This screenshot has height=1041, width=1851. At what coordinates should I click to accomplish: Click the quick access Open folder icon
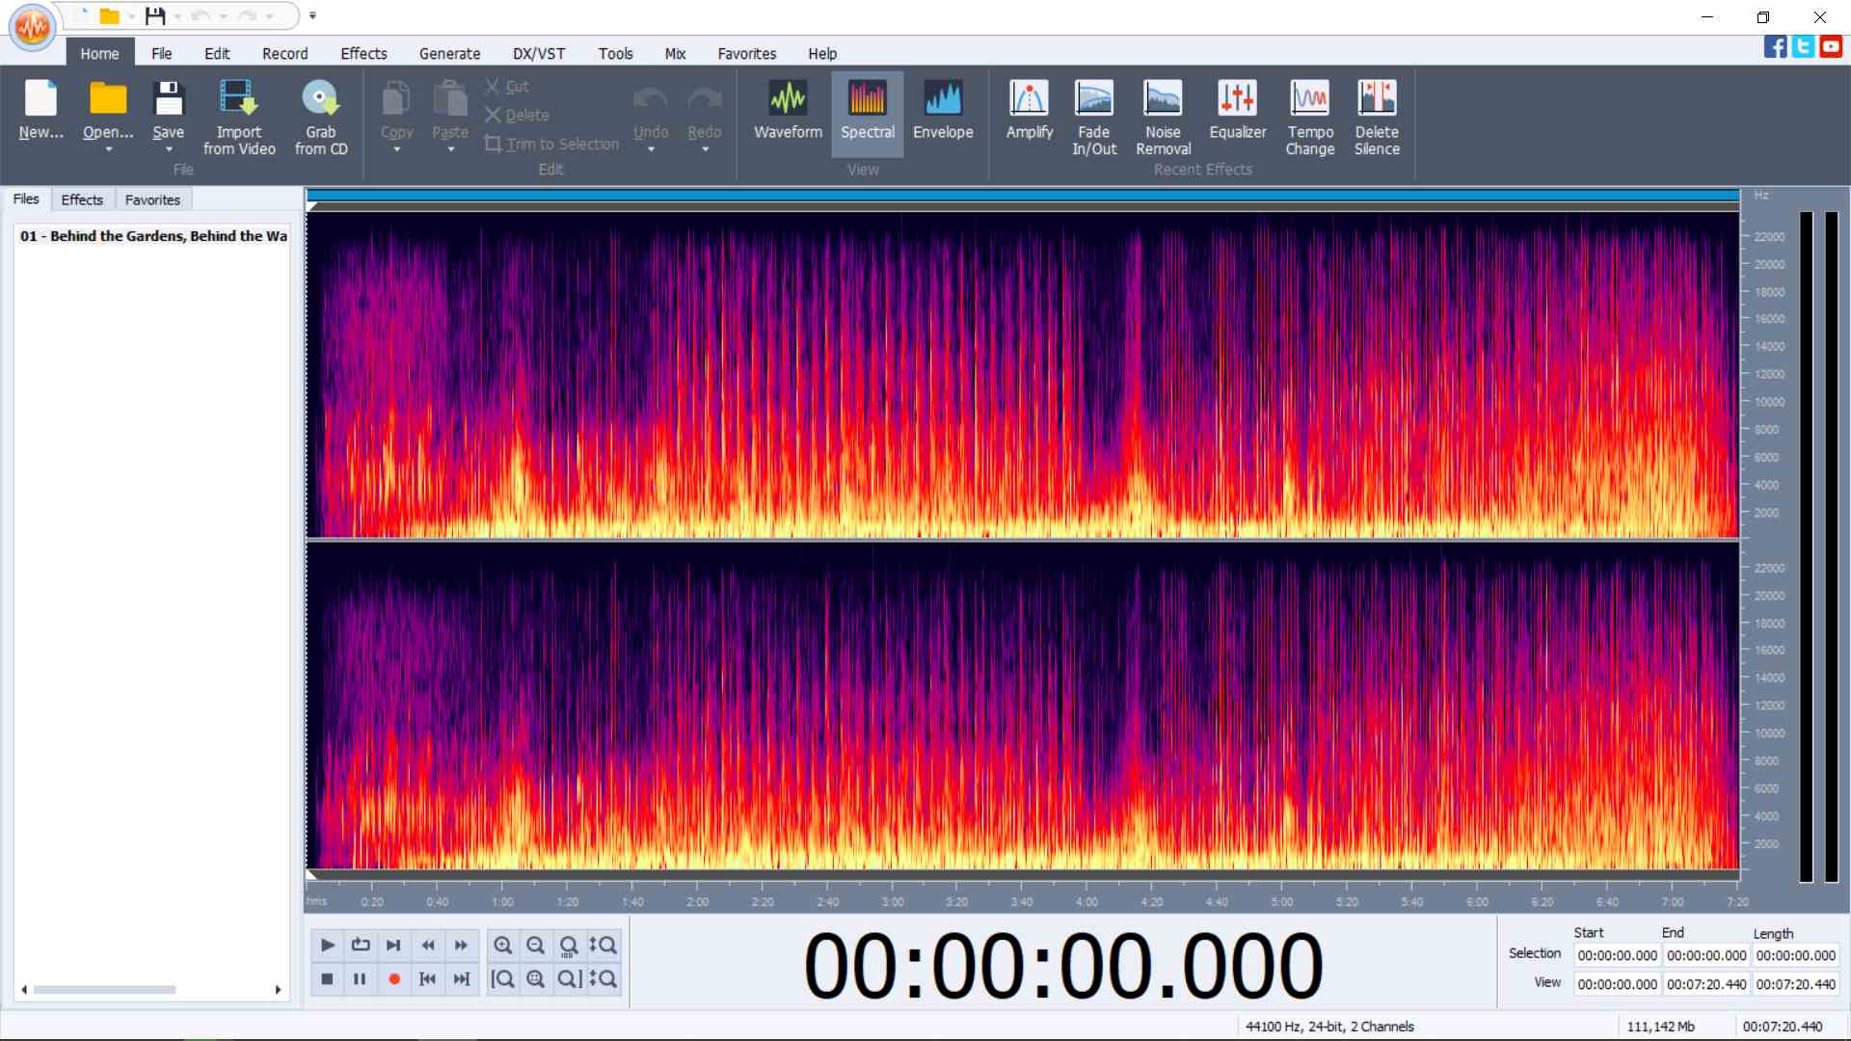pos(110,15)
